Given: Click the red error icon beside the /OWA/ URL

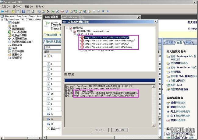Looking at the screenshot, I should pyautogui.click(x=82, y=44).
